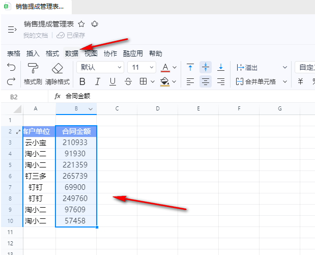Redo the last action

pos(11,81)
